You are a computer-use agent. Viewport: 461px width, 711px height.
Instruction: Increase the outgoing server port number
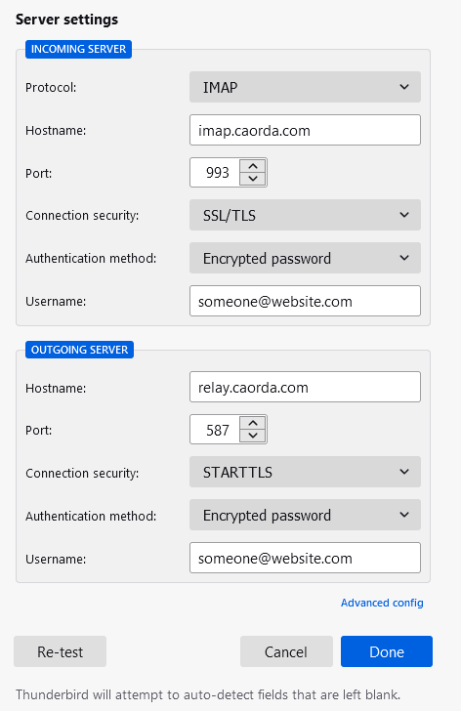coord(253,423)
